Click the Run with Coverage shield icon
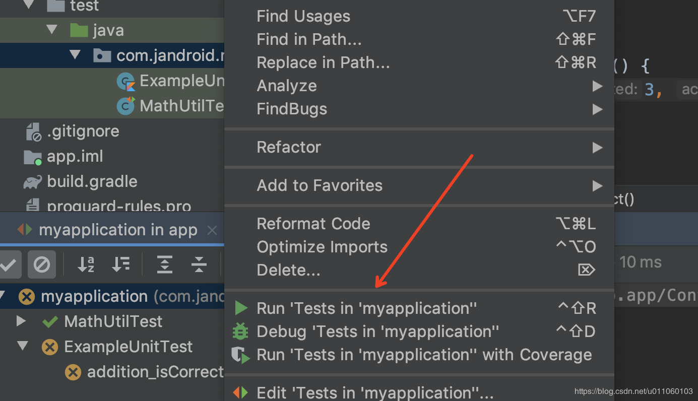This screenshot has width=698, height=401. tap(240, 355)
